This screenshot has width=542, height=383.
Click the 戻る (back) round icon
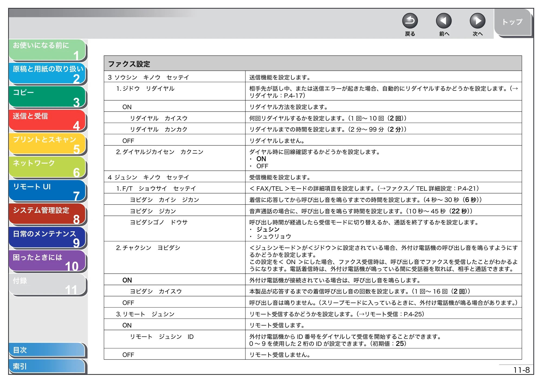click(410, 21)
